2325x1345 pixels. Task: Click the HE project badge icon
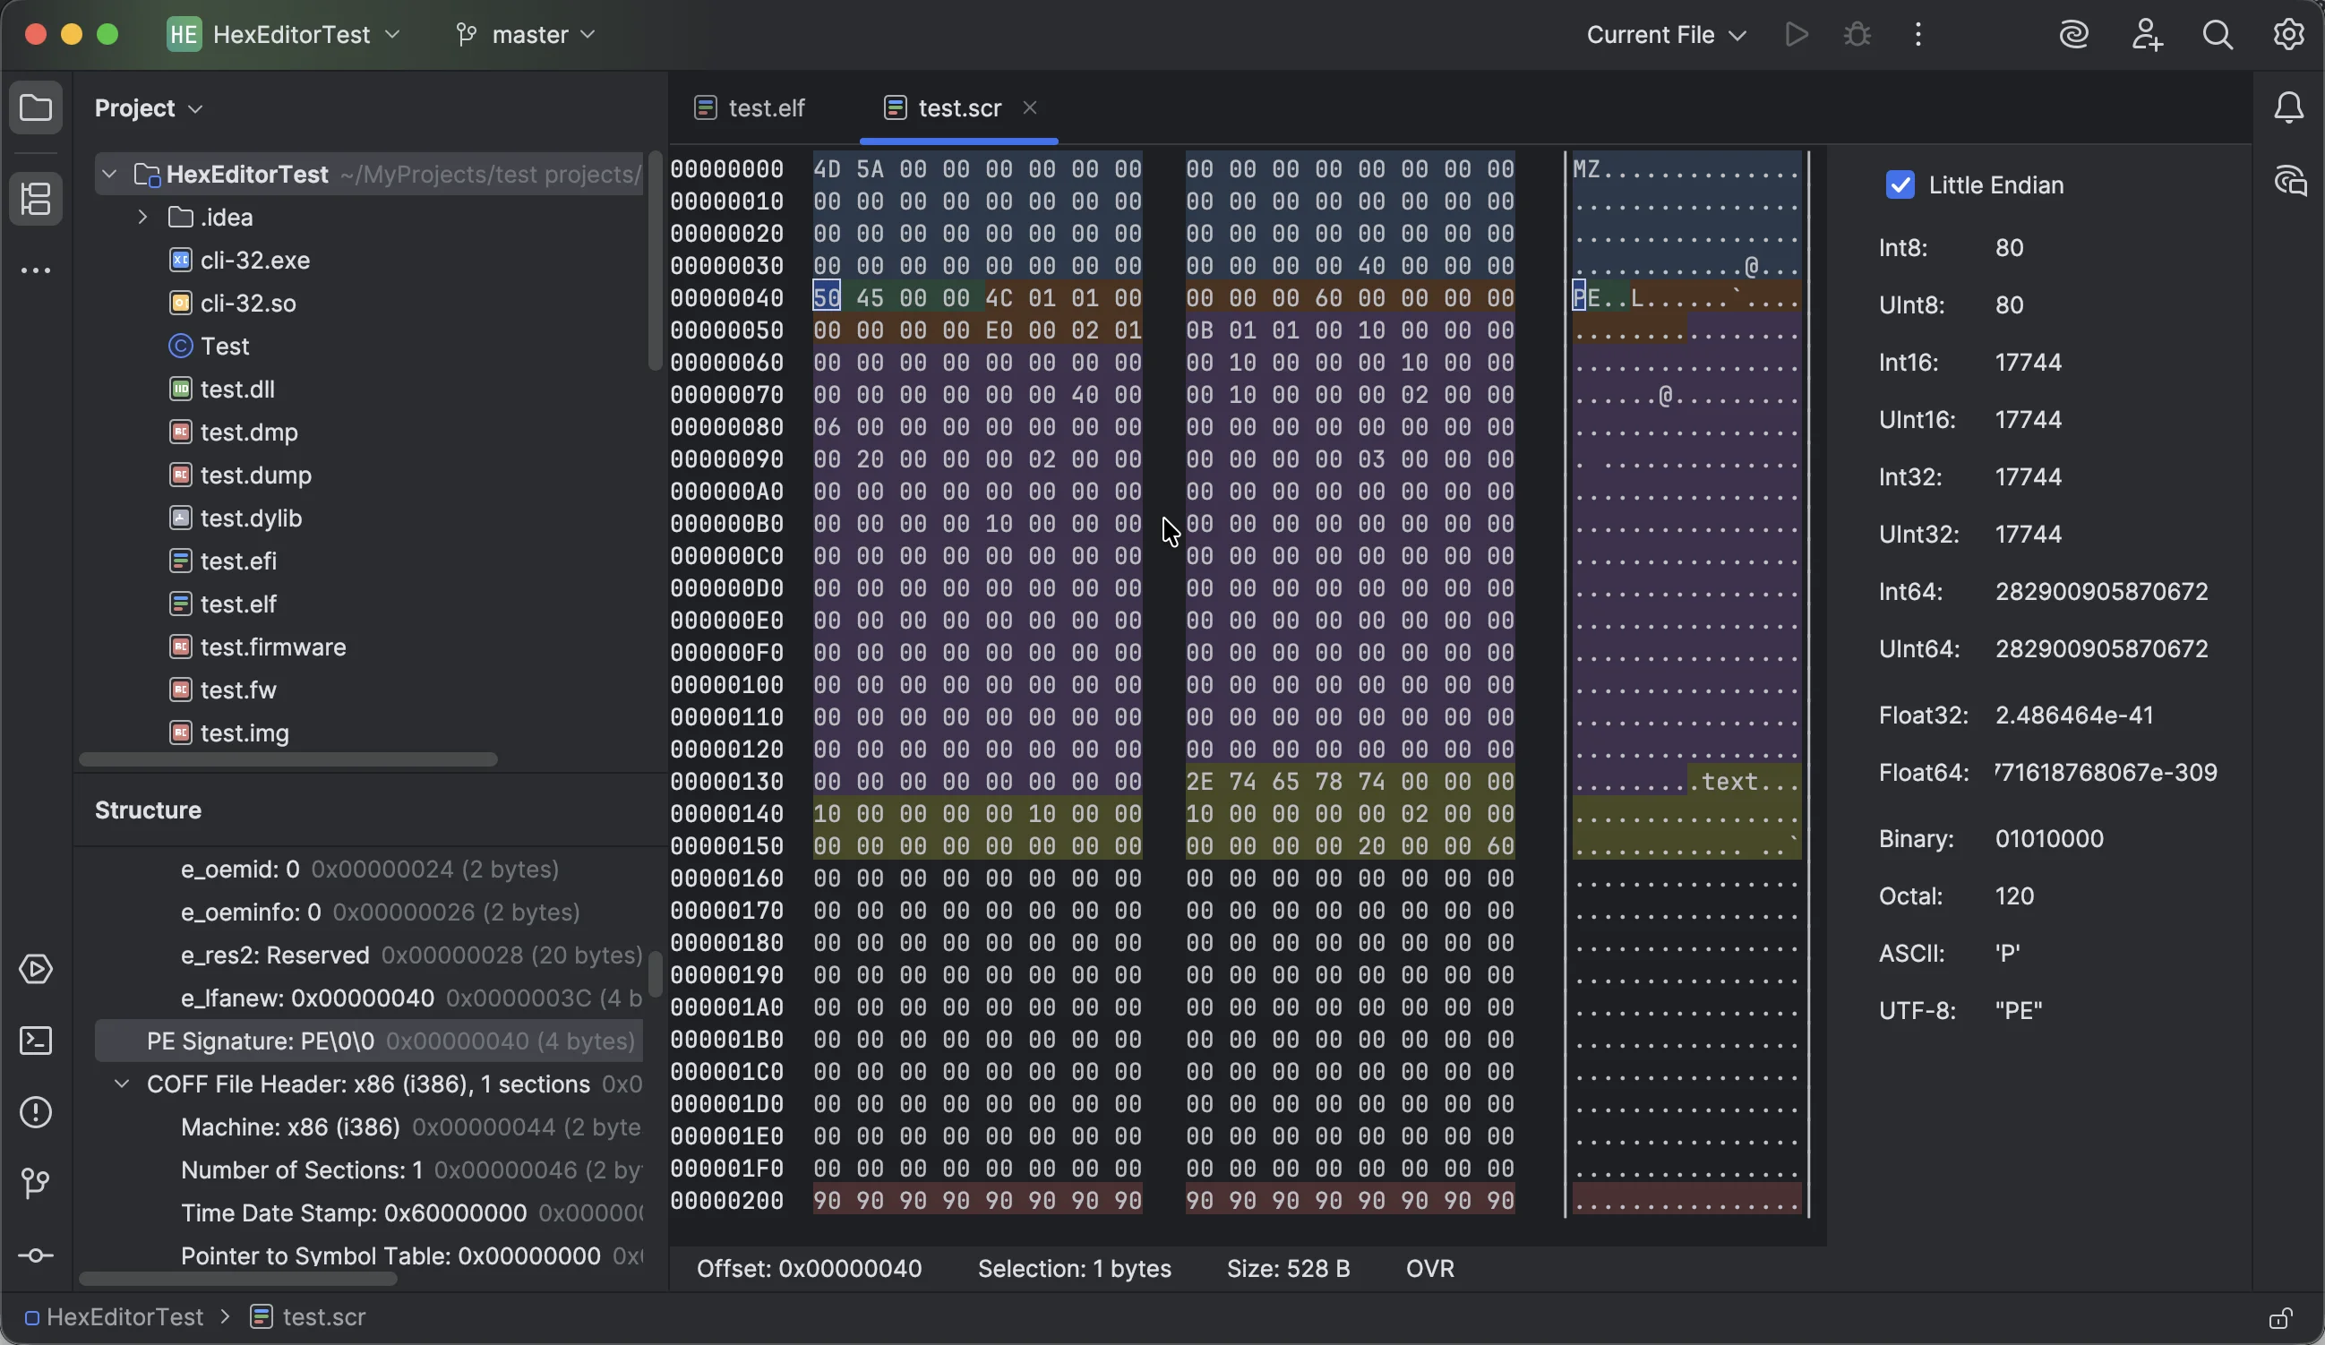[184, 35]
